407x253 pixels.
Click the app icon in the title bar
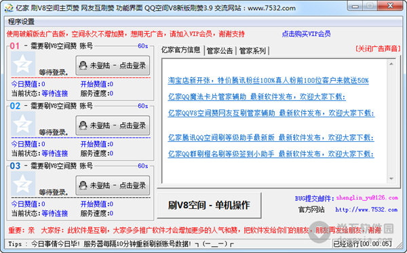pos(9,8)
